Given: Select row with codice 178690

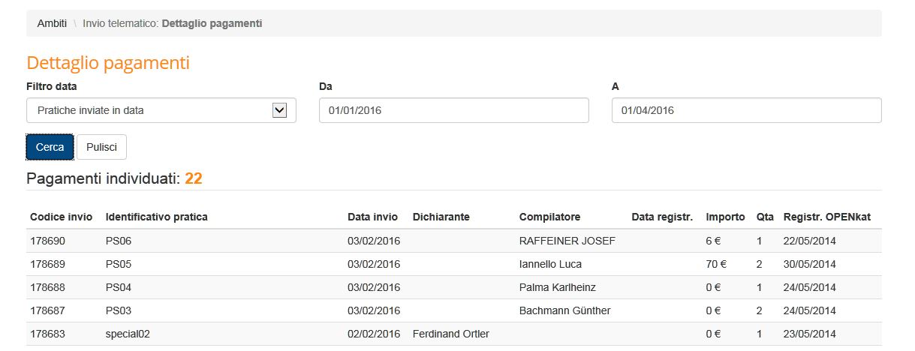Looking at the screenshot, I should 48,241.
